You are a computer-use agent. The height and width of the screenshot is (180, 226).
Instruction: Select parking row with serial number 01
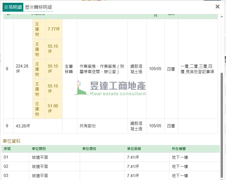click(6, 157)
